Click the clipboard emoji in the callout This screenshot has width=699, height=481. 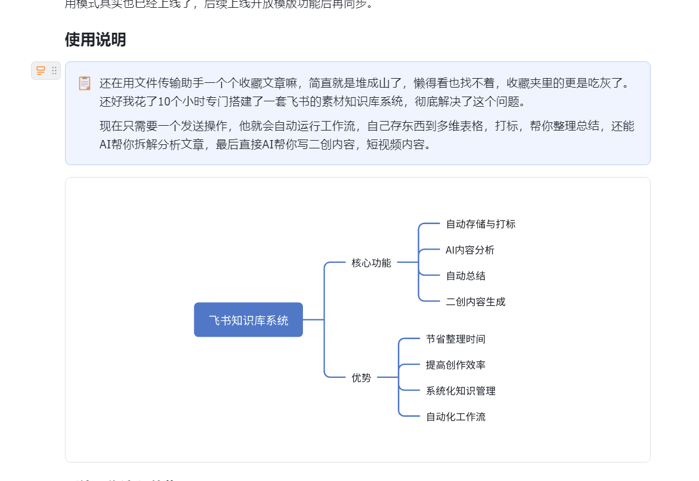click(x=85, y=83)
